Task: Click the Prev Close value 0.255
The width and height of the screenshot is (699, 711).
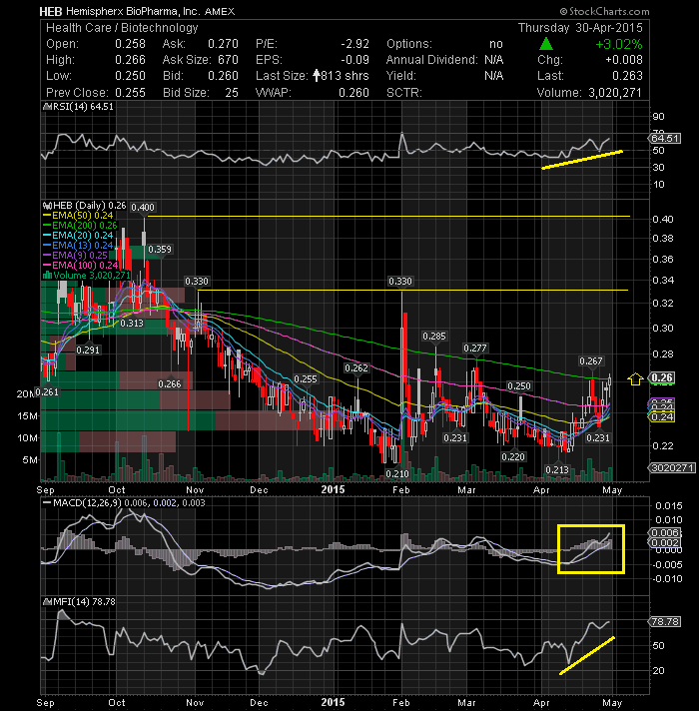Action: pos(130,93)
